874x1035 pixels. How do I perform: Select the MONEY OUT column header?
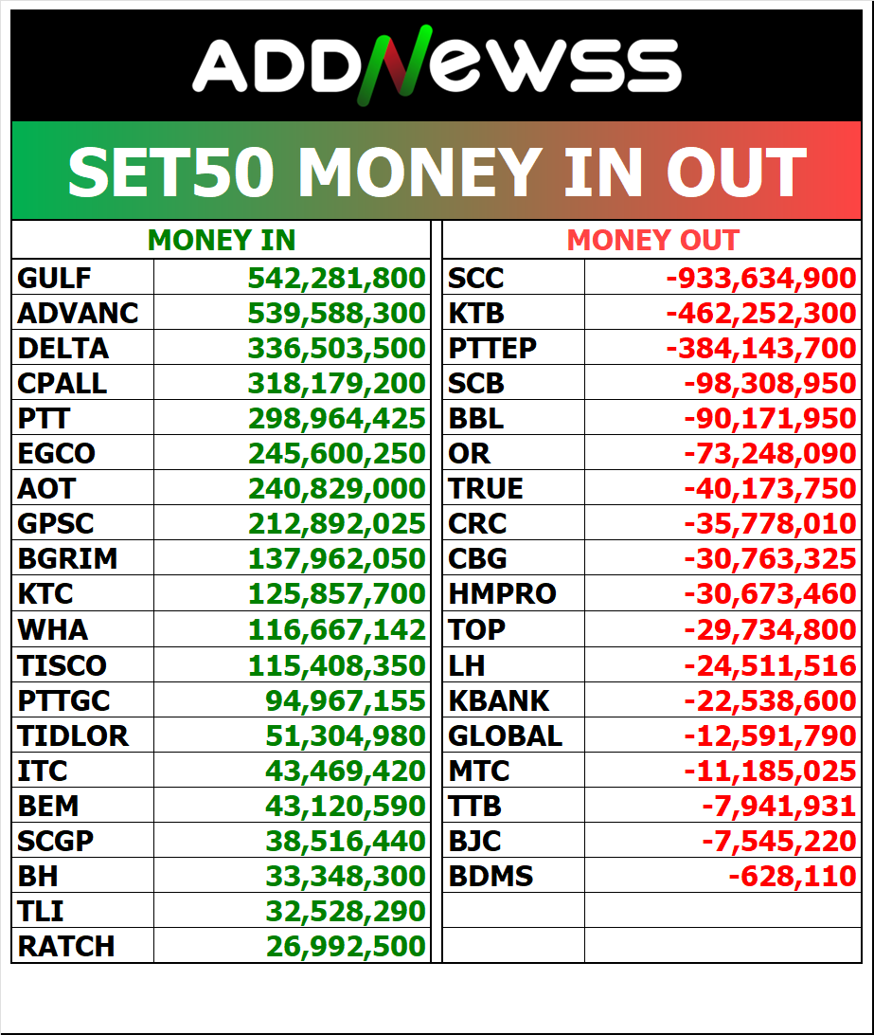pyautogui.click(x=652, y=241)
